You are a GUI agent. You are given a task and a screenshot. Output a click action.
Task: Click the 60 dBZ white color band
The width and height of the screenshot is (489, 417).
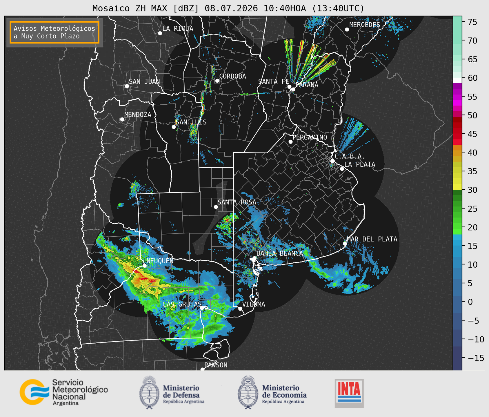pyautogui.click(x=457, y=80)
